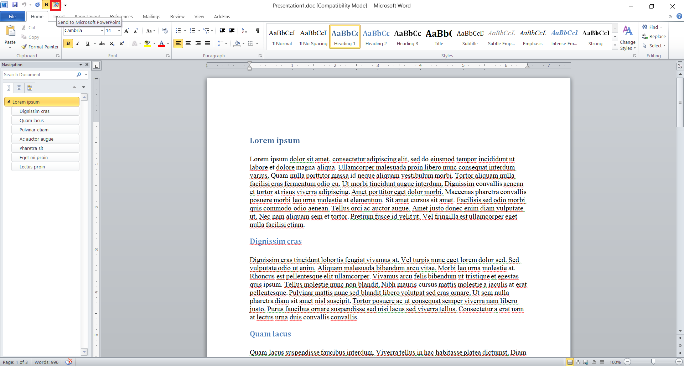
Task: Click the Show/Hide paragraph marks icon
Action: 257,31
